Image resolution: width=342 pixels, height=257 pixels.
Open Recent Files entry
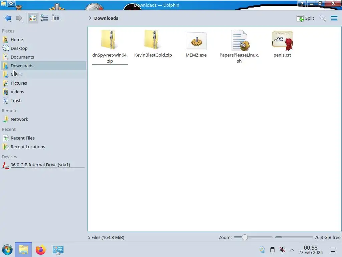pos(43,138)
